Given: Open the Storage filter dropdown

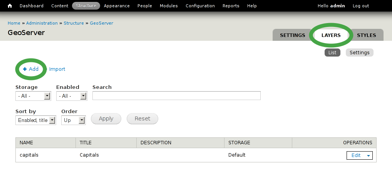Looking at the screenshot, I should click(x=33, y=96).
